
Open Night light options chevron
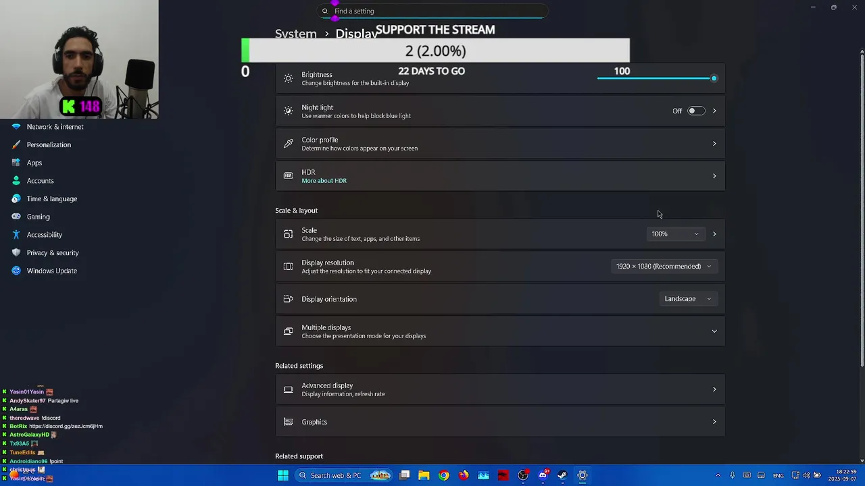tap(714, 111)
